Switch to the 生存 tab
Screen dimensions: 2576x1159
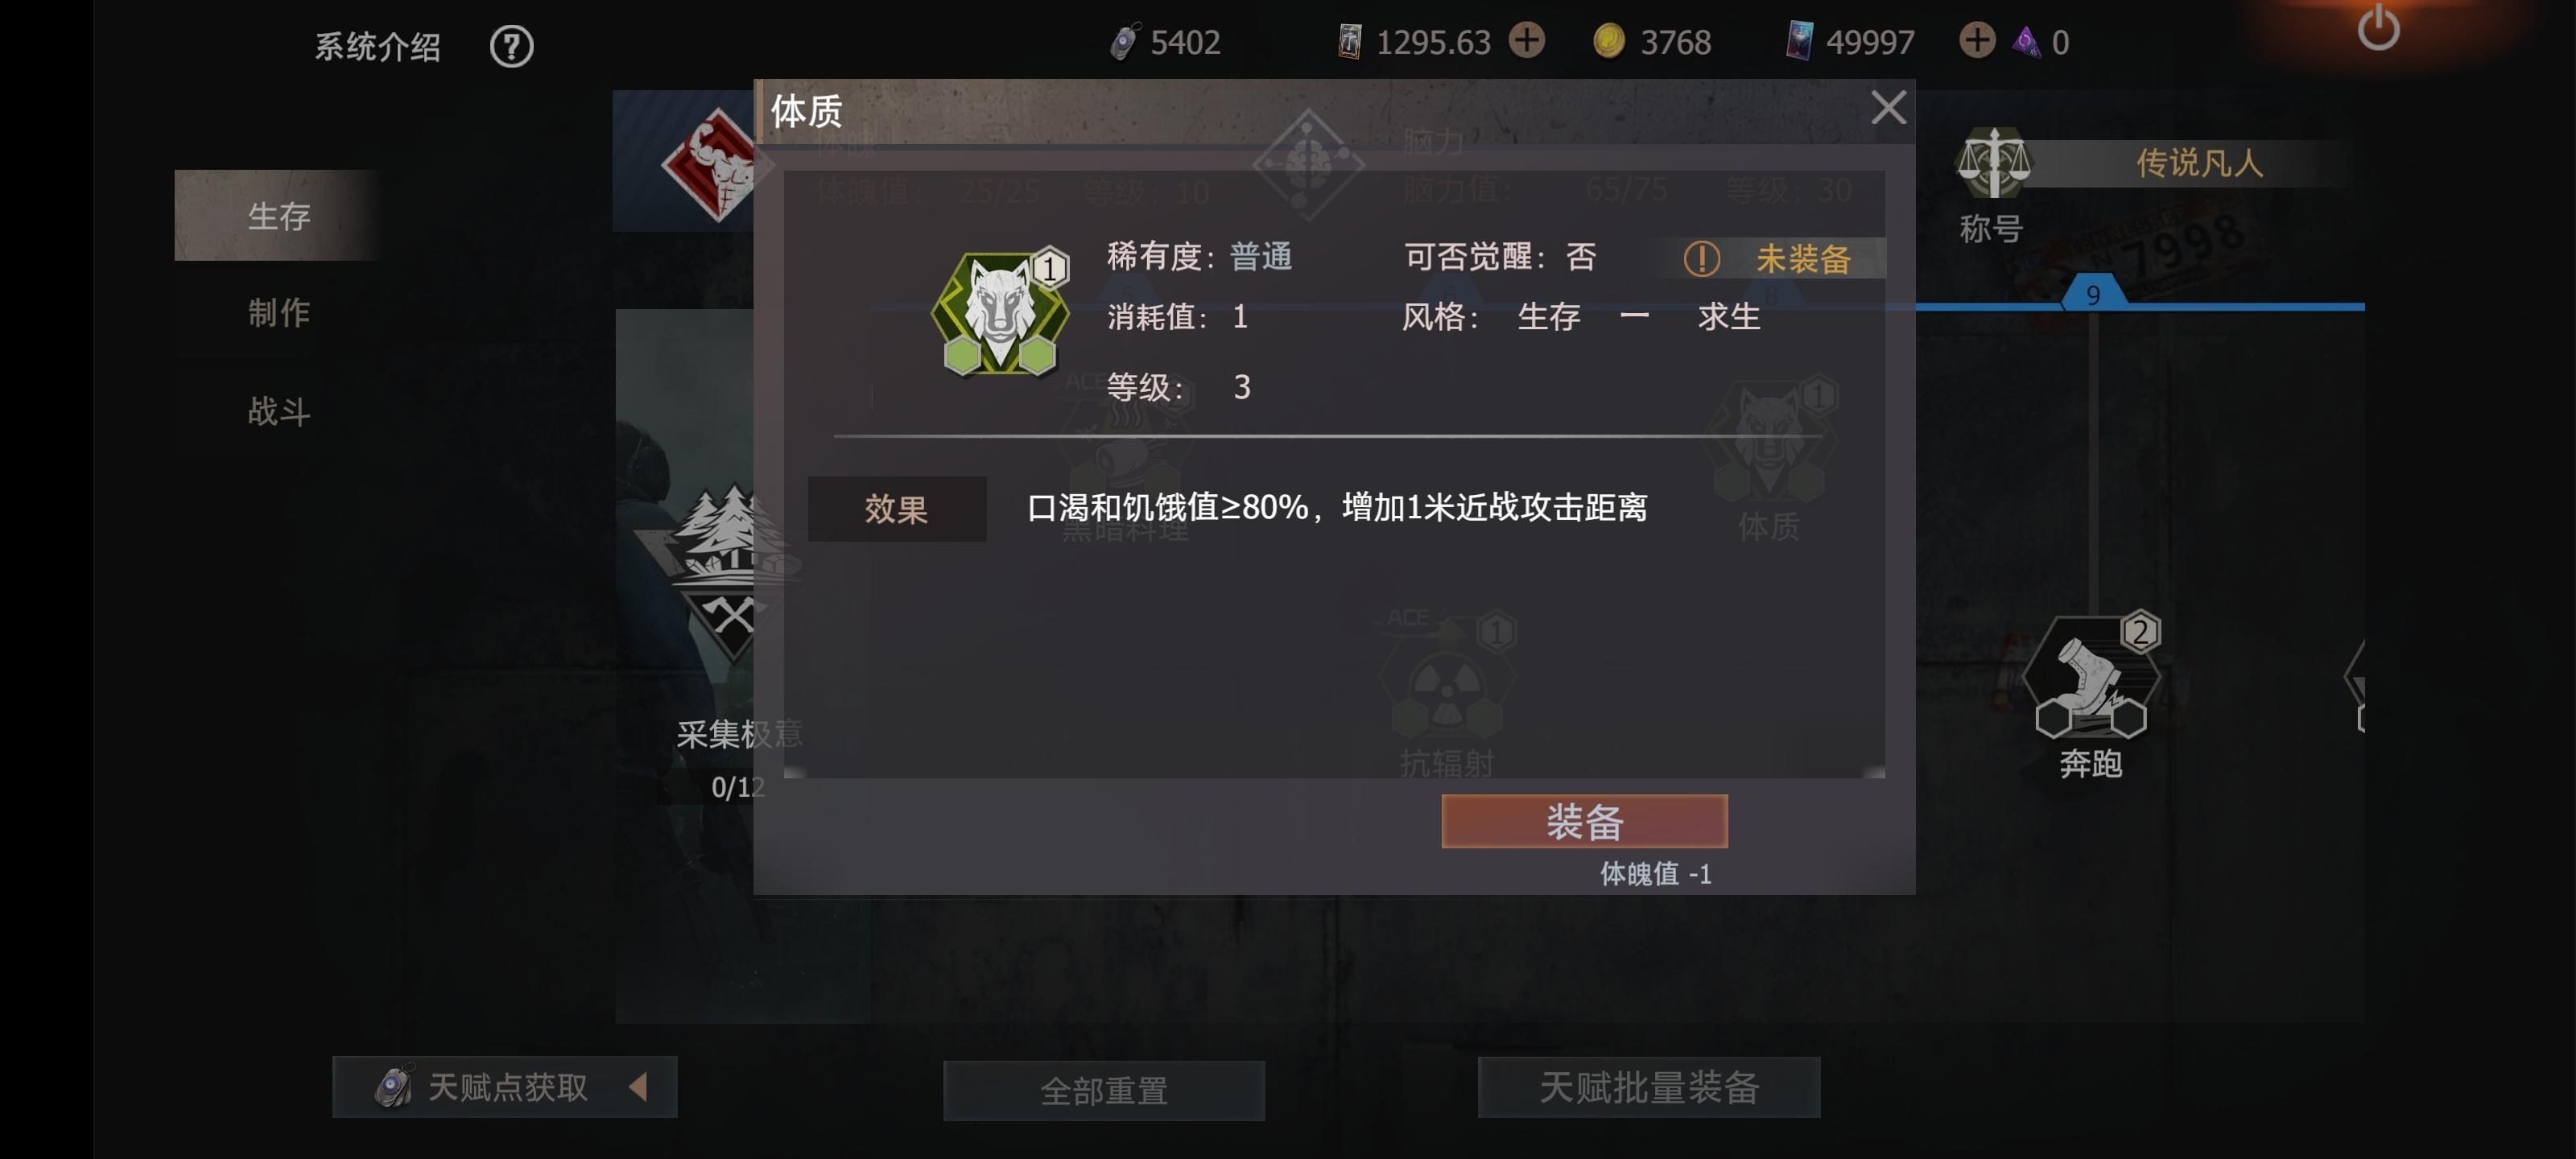coord(279,215)
